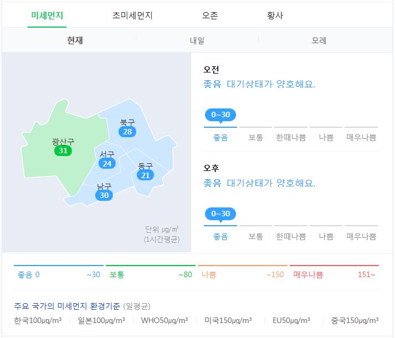Click the morning 0~30 bubble indicator
This screenshot has height=338, width=395.
point(220,115)
